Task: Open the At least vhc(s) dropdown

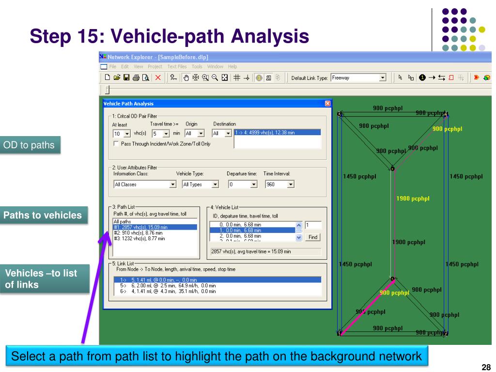Action: [127, 134]
